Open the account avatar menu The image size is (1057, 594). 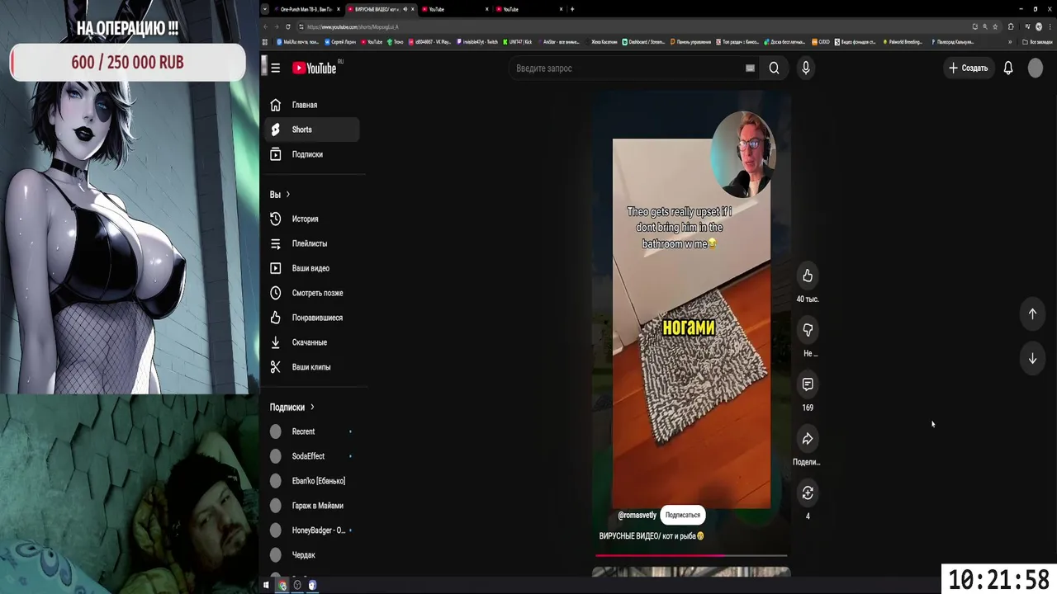coord(1036,68)
